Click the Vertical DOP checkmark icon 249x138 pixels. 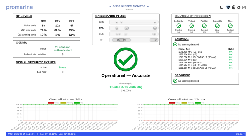coord(192,26)
